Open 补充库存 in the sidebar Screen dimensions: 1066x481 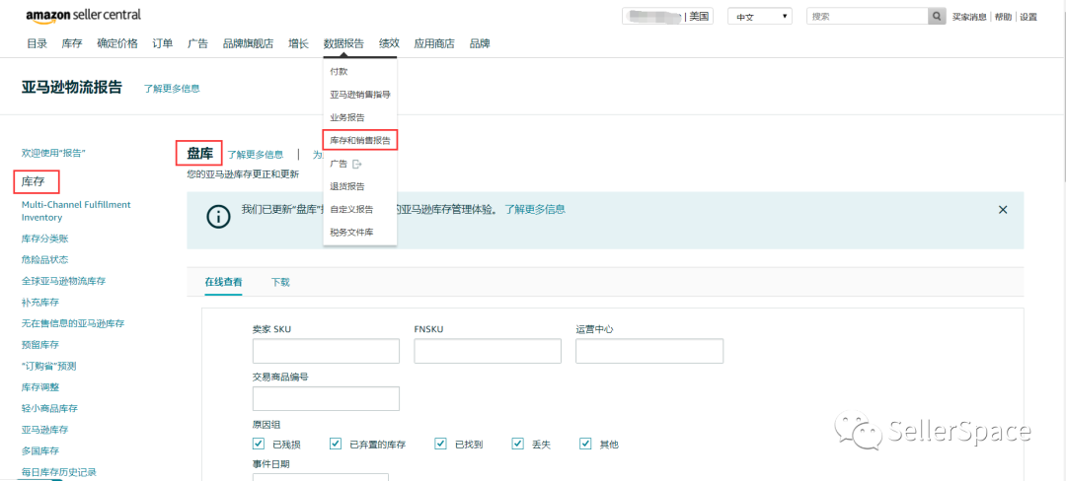tap(40, 302)
